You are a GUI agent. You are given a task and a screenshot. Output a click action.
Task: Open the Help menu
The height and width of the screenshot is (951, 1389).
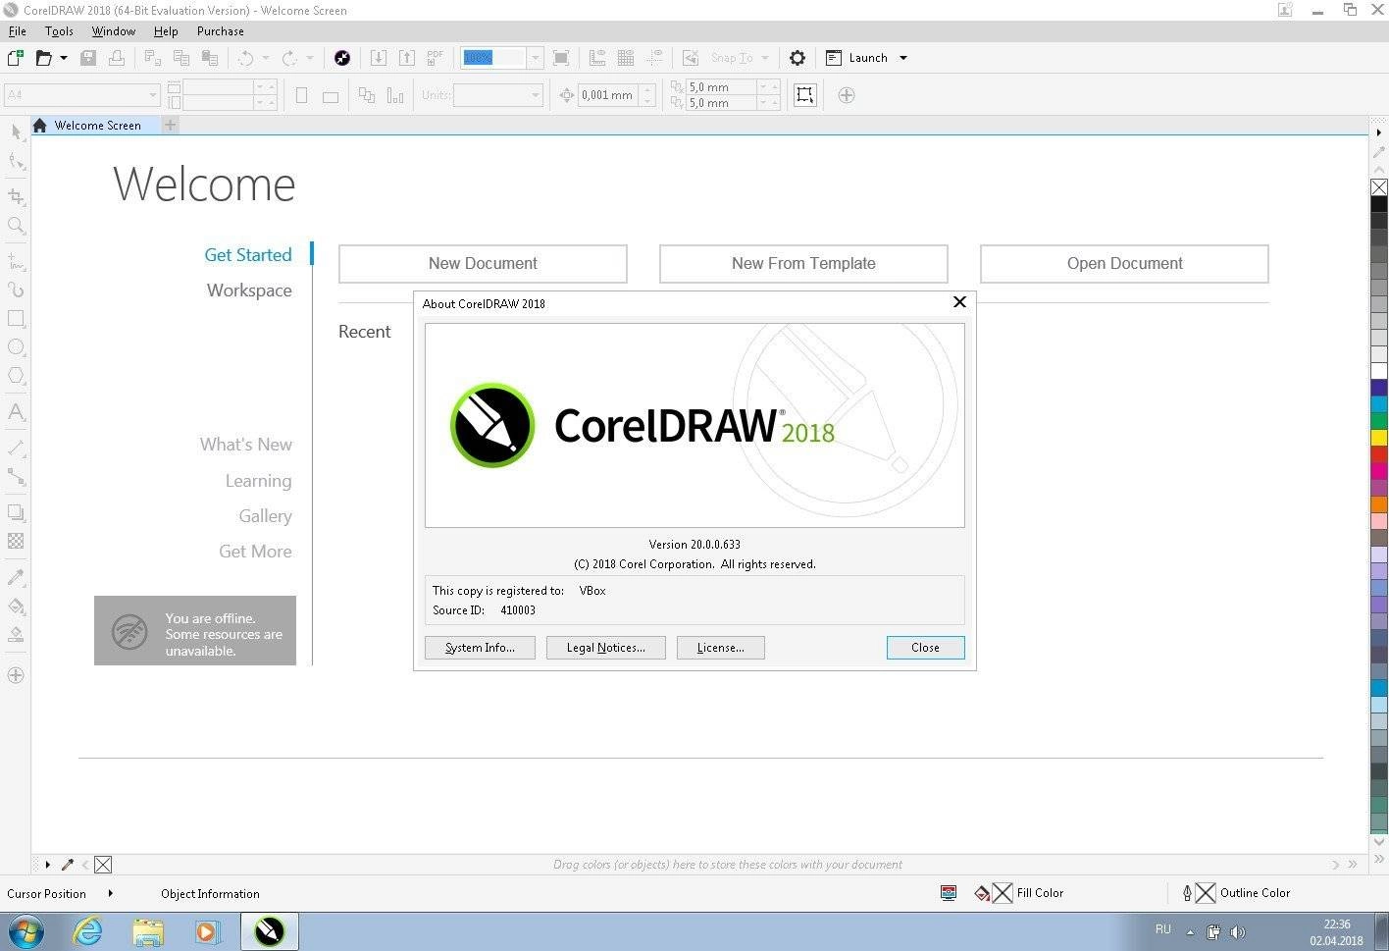pyautogui.click(x=166, y=31)
